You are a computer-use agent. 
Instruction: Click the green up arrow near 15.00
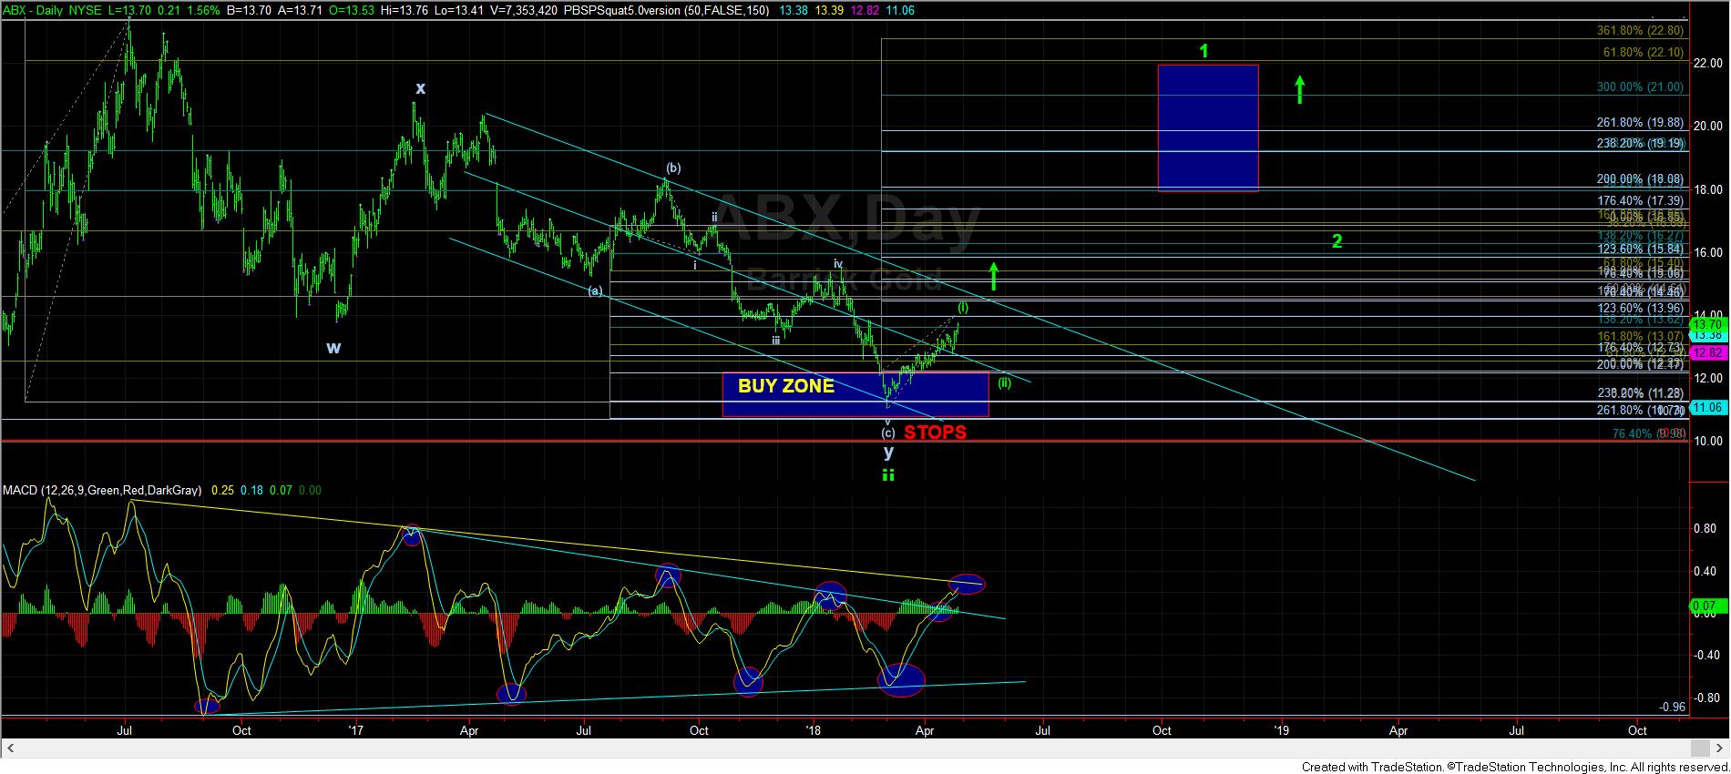click(x=995, y=276)
